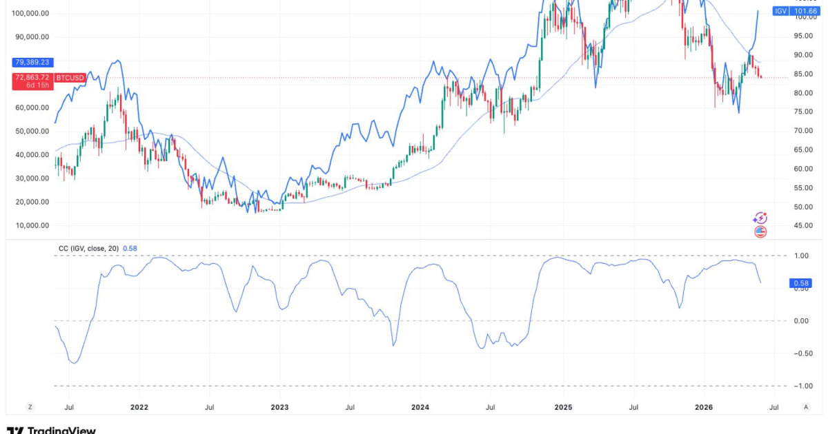Click the purple lightning events icon
Screen dimensions: 828x434
pos(760,218)
